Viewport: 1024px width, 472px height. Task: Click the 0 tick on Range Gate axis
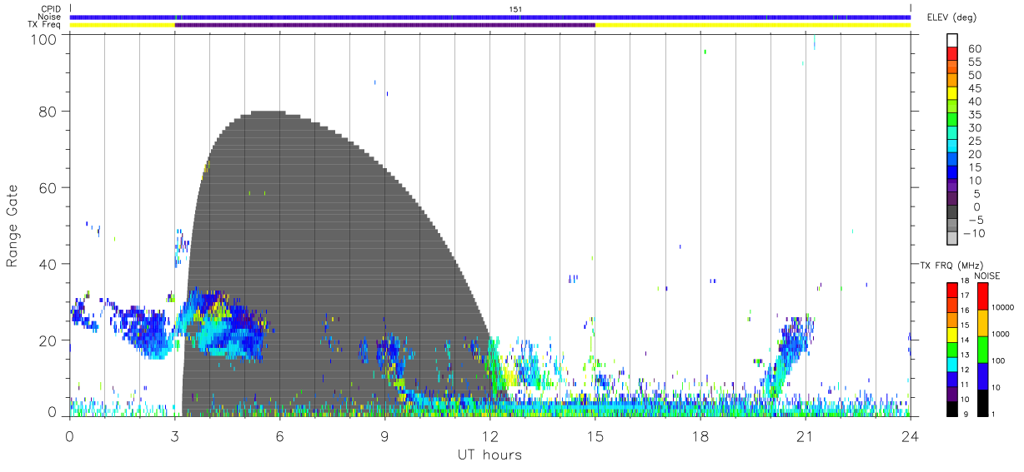(52, 412)
